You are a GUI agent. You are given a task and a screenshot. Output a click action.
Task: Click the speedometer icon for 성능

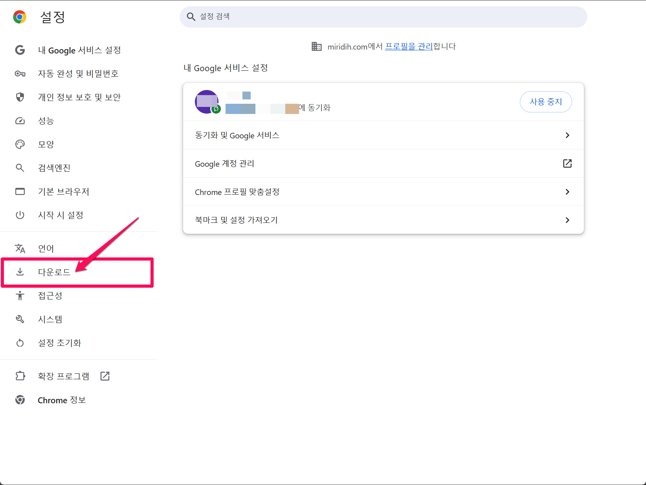coord(20,121)
